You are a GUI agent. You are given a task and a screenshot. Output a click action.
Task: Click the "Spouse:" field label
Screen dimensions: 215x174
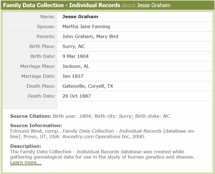pos(46,26)
